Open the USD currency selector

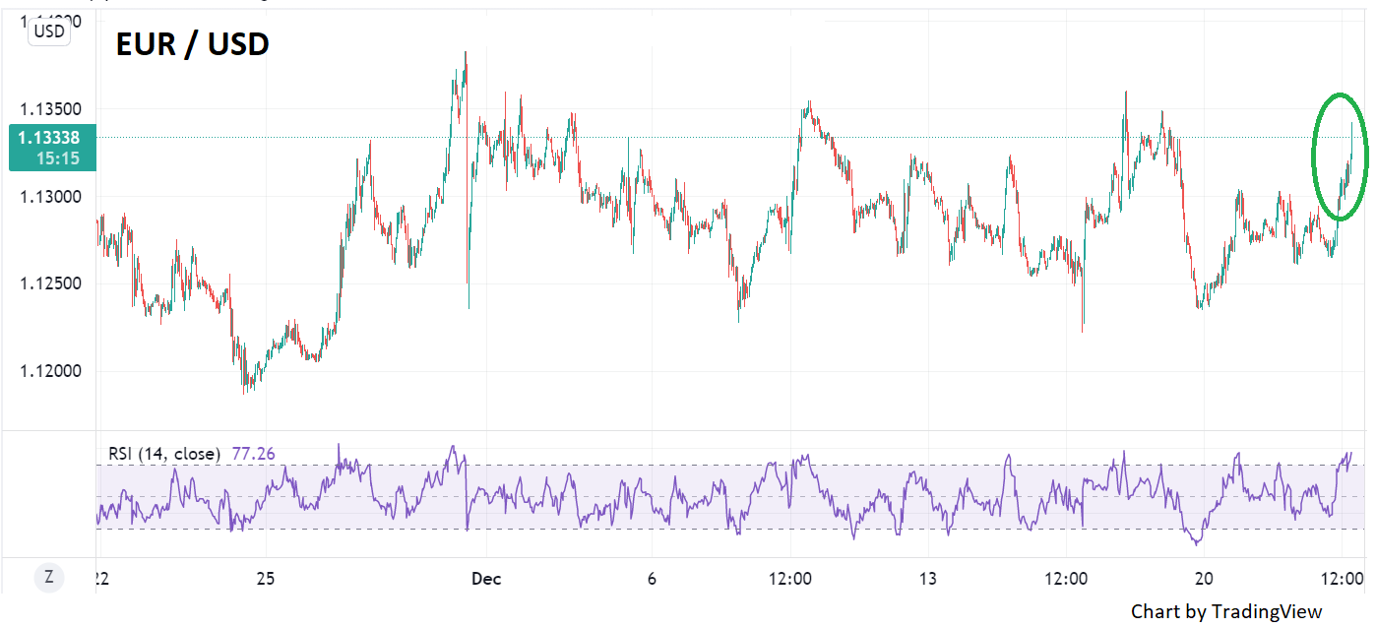point(48,31)
